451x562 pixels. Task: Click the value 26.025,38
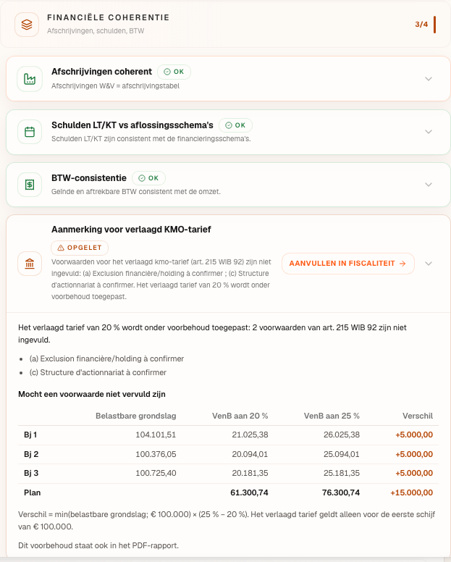[342, 435]
